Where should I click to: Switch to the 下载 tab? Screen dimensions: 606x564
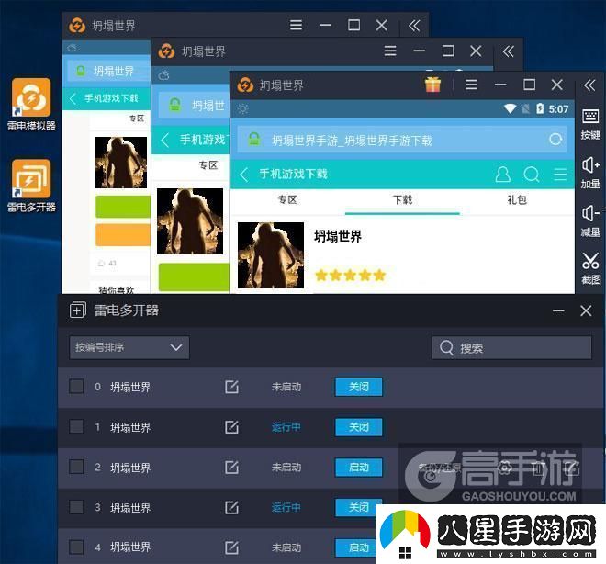point(402,200)
